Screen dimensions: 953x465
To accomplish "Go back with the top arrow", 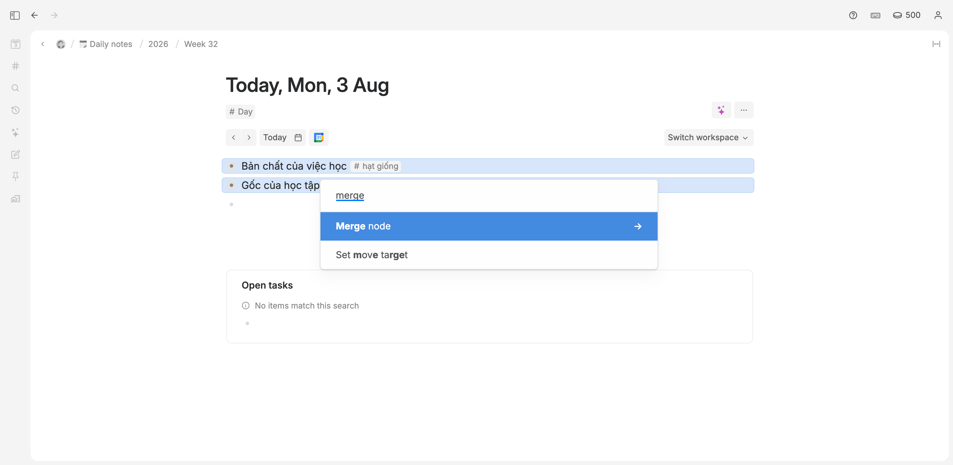I will (x=35, y=15).
